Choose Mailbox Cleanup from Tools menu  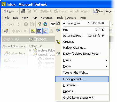82,48
